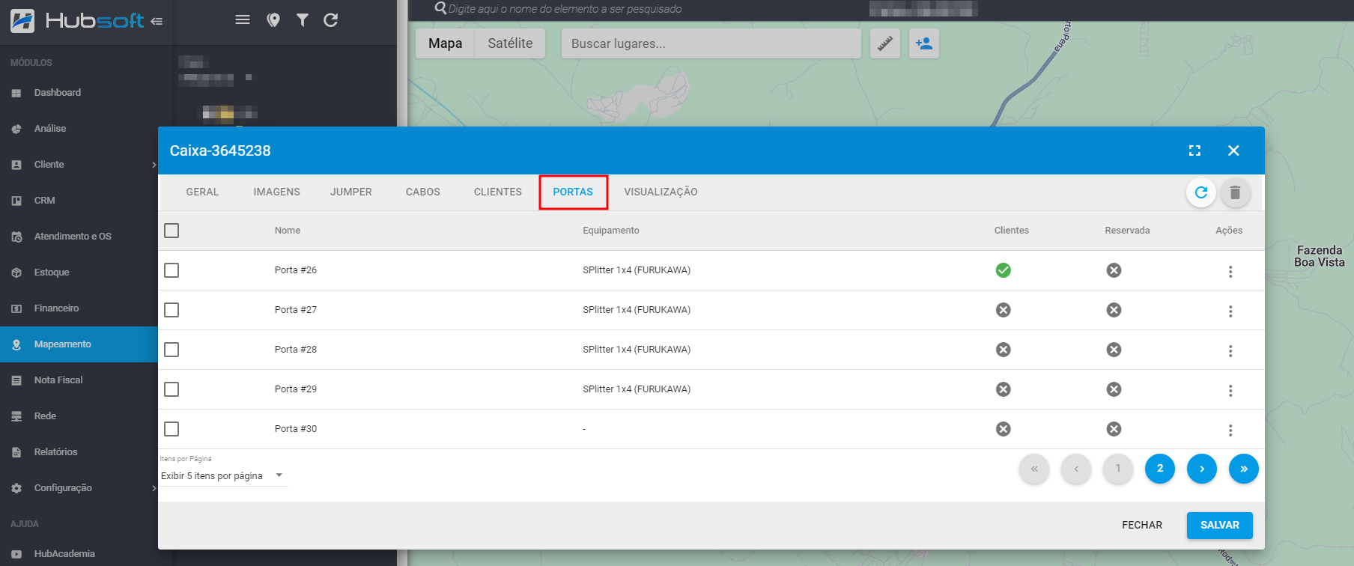Go to page 1 of ports

click(1118, 469)
